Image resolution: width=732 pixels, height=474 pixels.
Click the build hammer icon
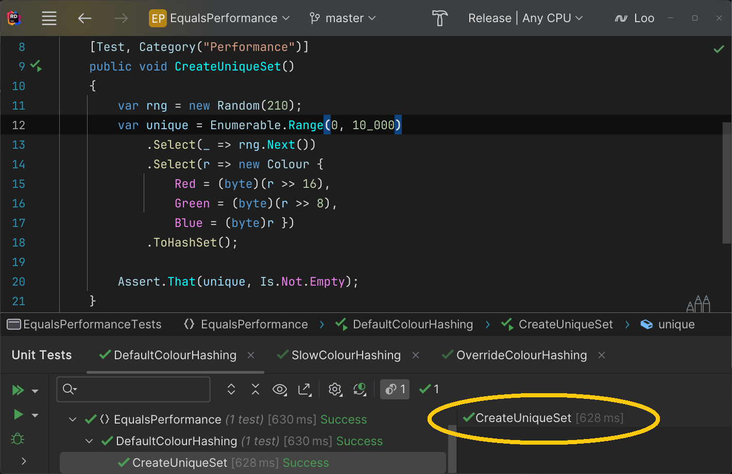(x=439, y=19)
